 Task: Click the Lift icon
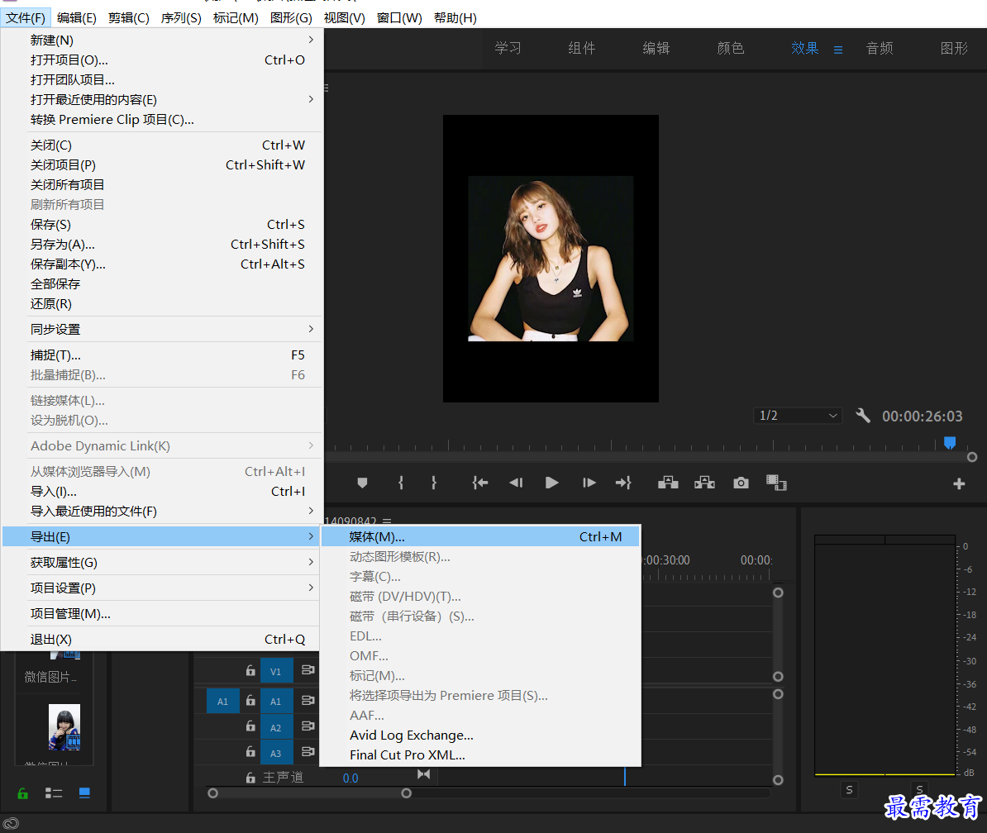click(668, 483)
